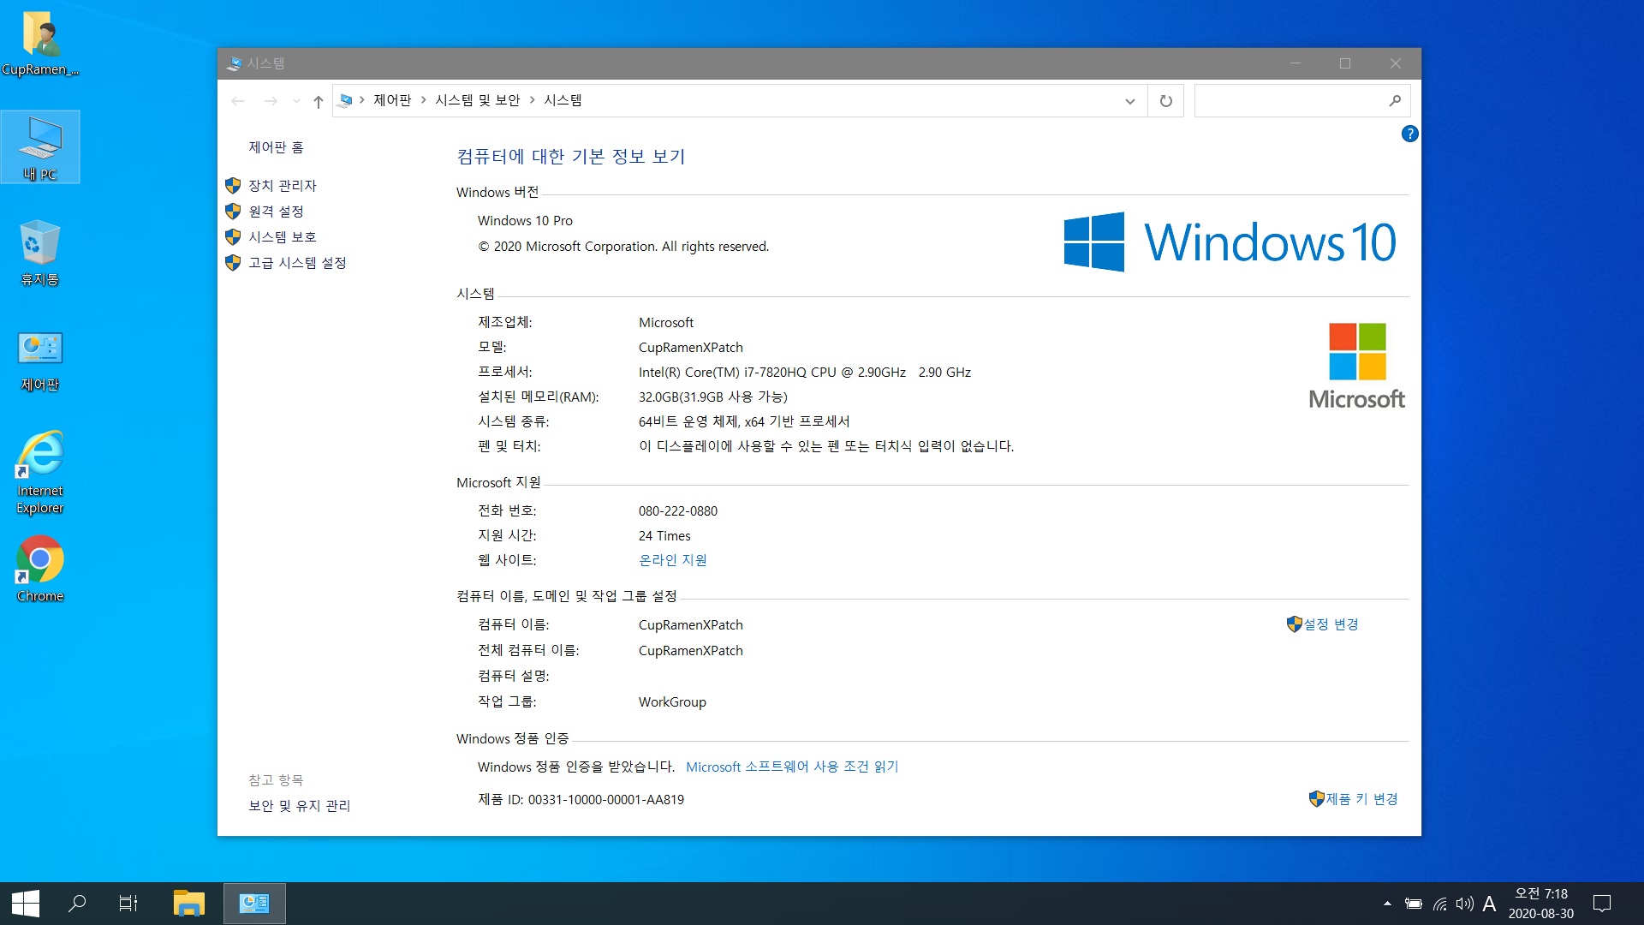Open 장치 관리자 (Device Manager)
1644x925 pixels.
click(x=283, y=186)
